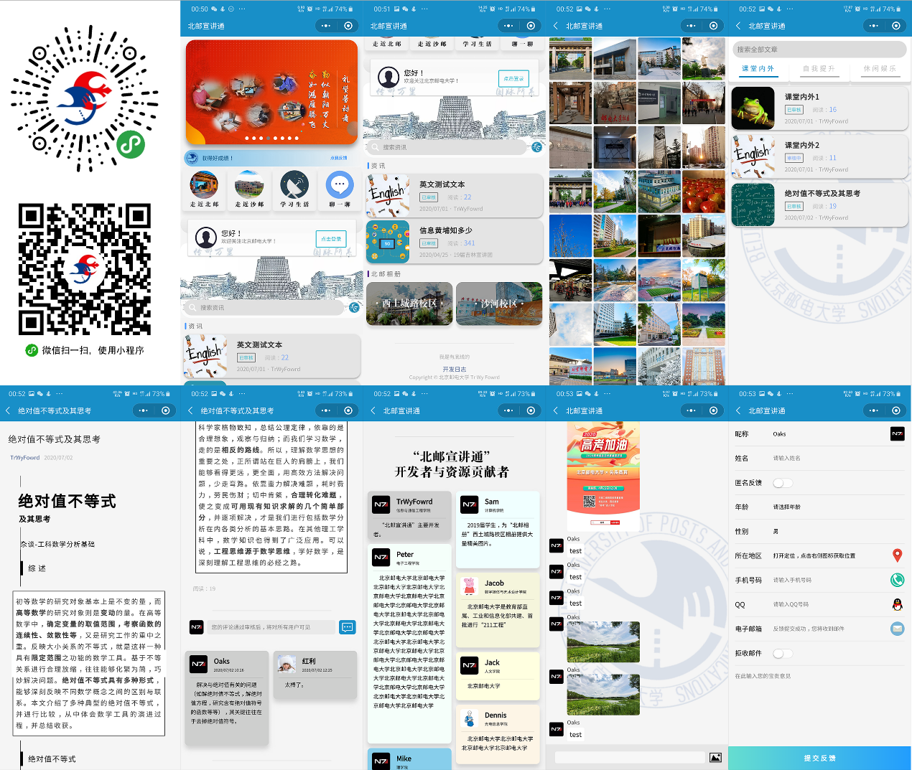Go back from the 提交反馈 form screen

[738, 411]
